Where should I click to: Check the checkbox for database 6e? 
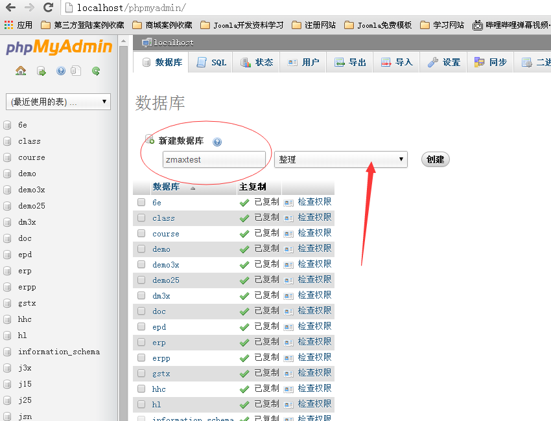[141, 202]
